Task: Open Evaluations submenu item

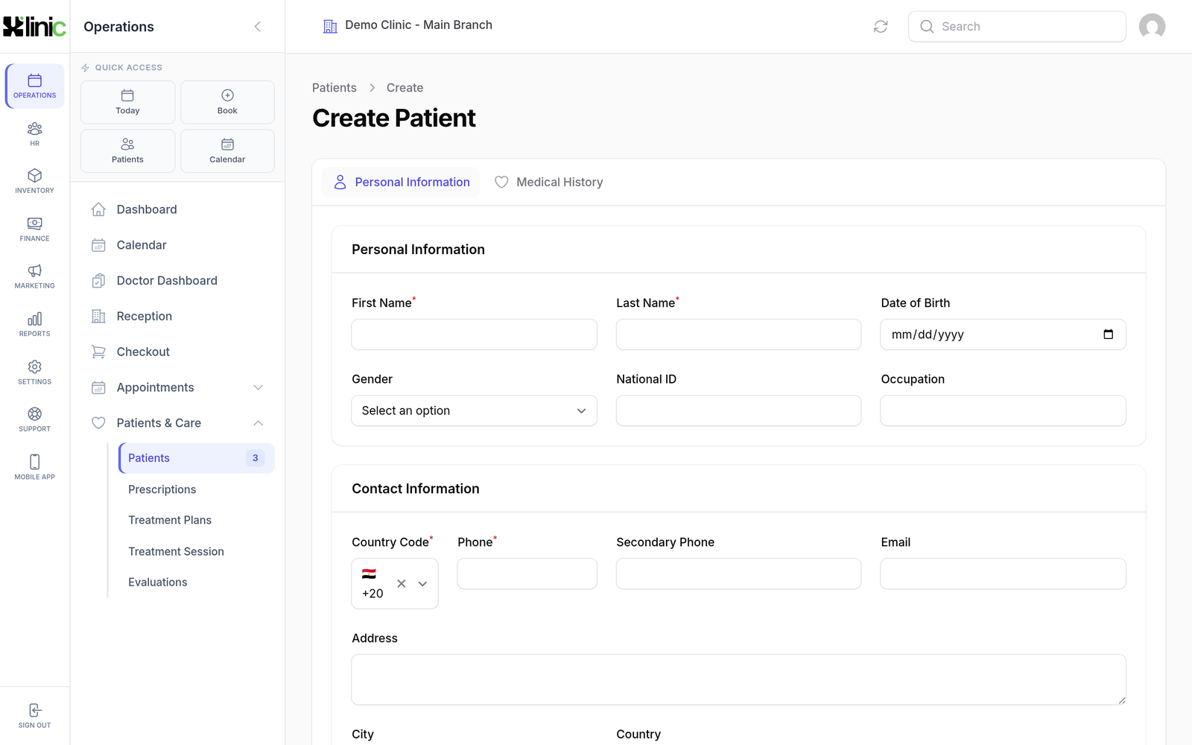Action: pos(197,582)
